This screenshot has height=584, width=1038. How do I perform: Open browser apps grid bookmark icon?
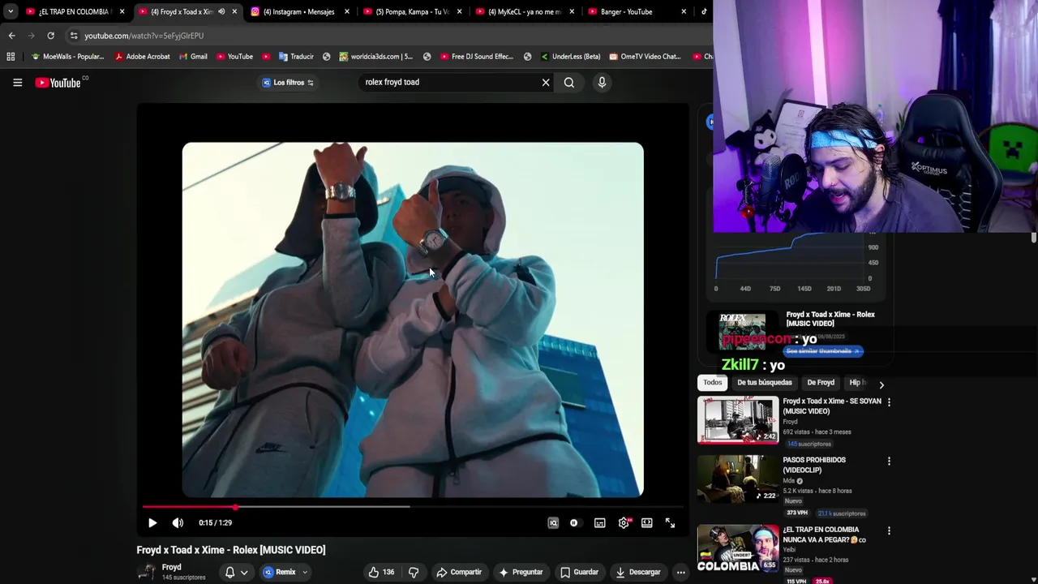[x=11, y=57]
